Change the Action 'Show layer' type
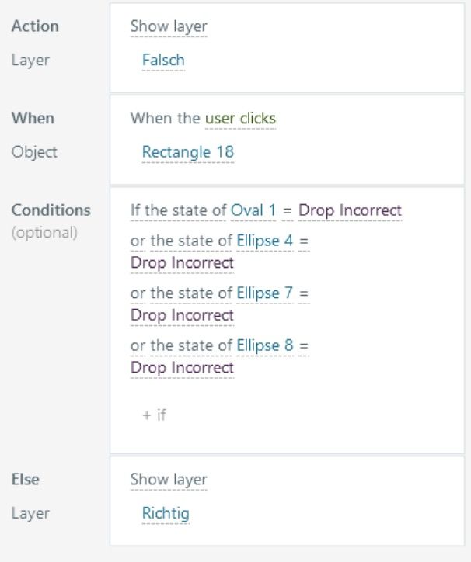The width and height of the screenshot is (471, 562). coord(169,26)
